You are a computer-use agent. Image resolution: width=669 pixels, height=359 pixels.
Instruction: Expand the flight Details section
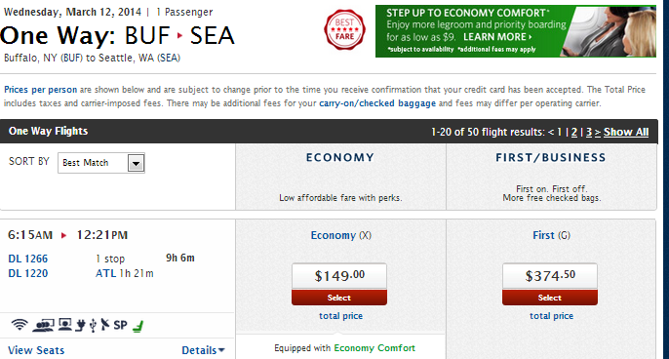click(x=203, y=350)
